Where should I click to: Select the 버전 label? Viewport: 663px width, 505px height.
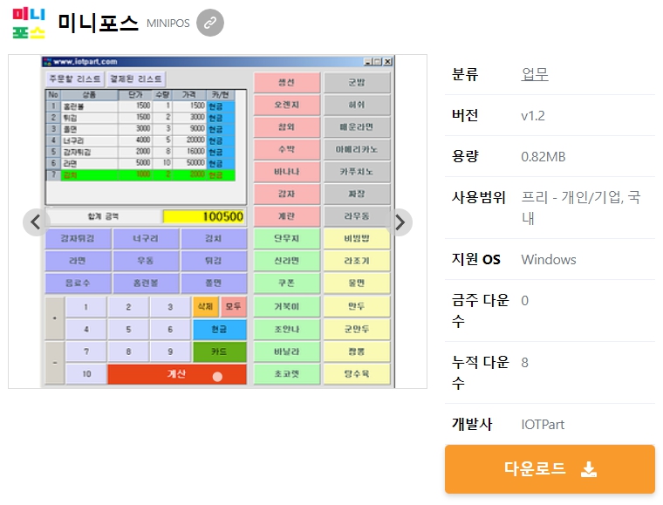(x=465, y=115)
